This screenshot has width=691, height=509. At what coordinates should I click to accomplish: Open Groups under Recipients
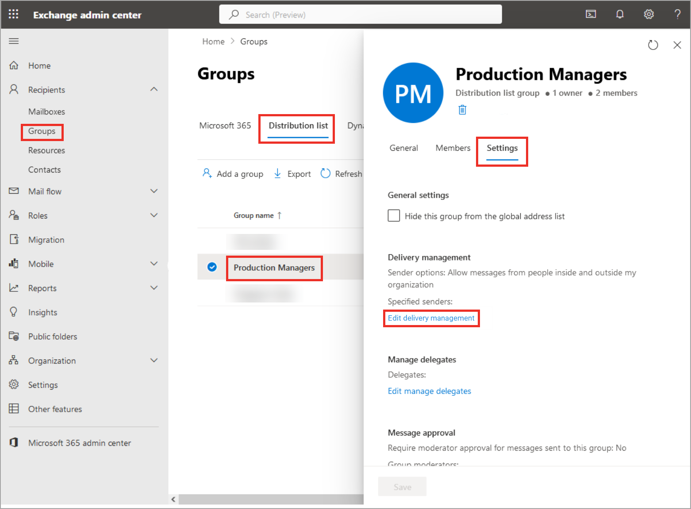coord(42,131)
